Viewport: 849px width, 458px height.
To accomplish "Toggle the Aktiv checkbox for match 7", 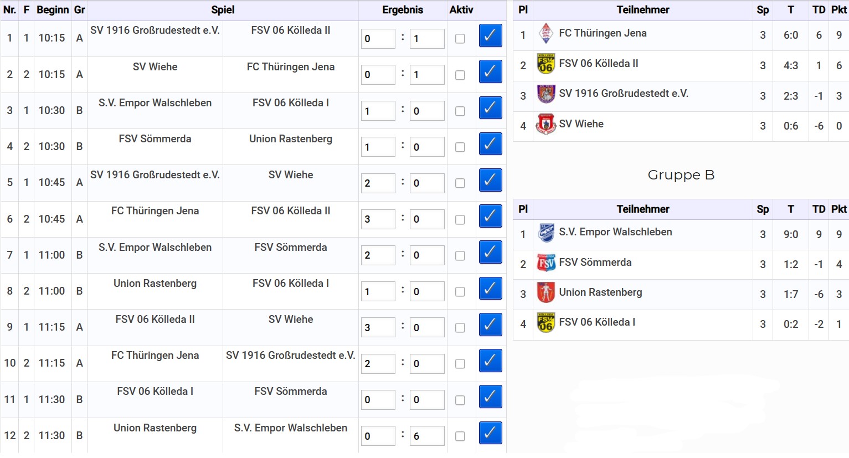I will coord(460,256).
